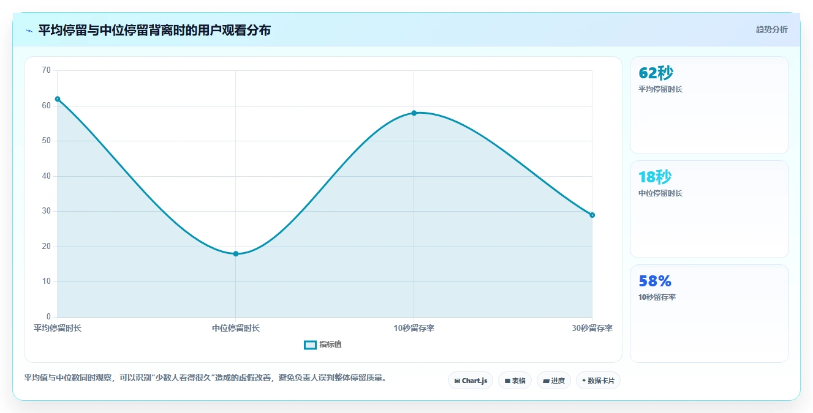Select the 表格 tag chip
This screenshot has width=813, height=413.
coord(515,381)
